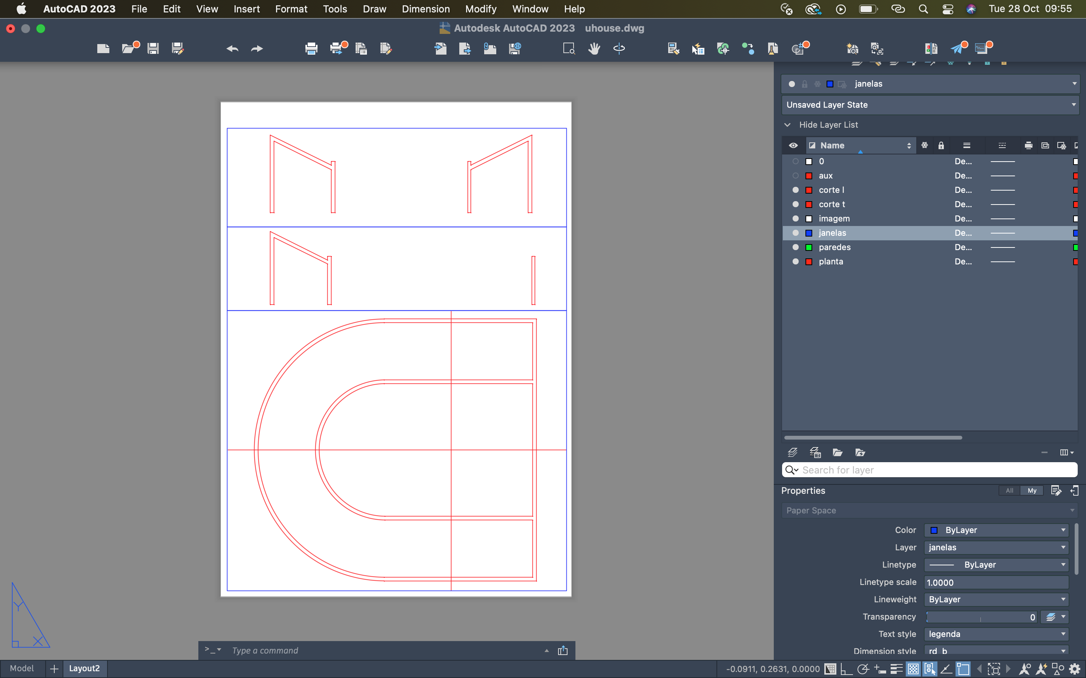Click the Zoom window icon in toolbar
The width and height of the screenshot is (1086, 678).
[569, 49]
